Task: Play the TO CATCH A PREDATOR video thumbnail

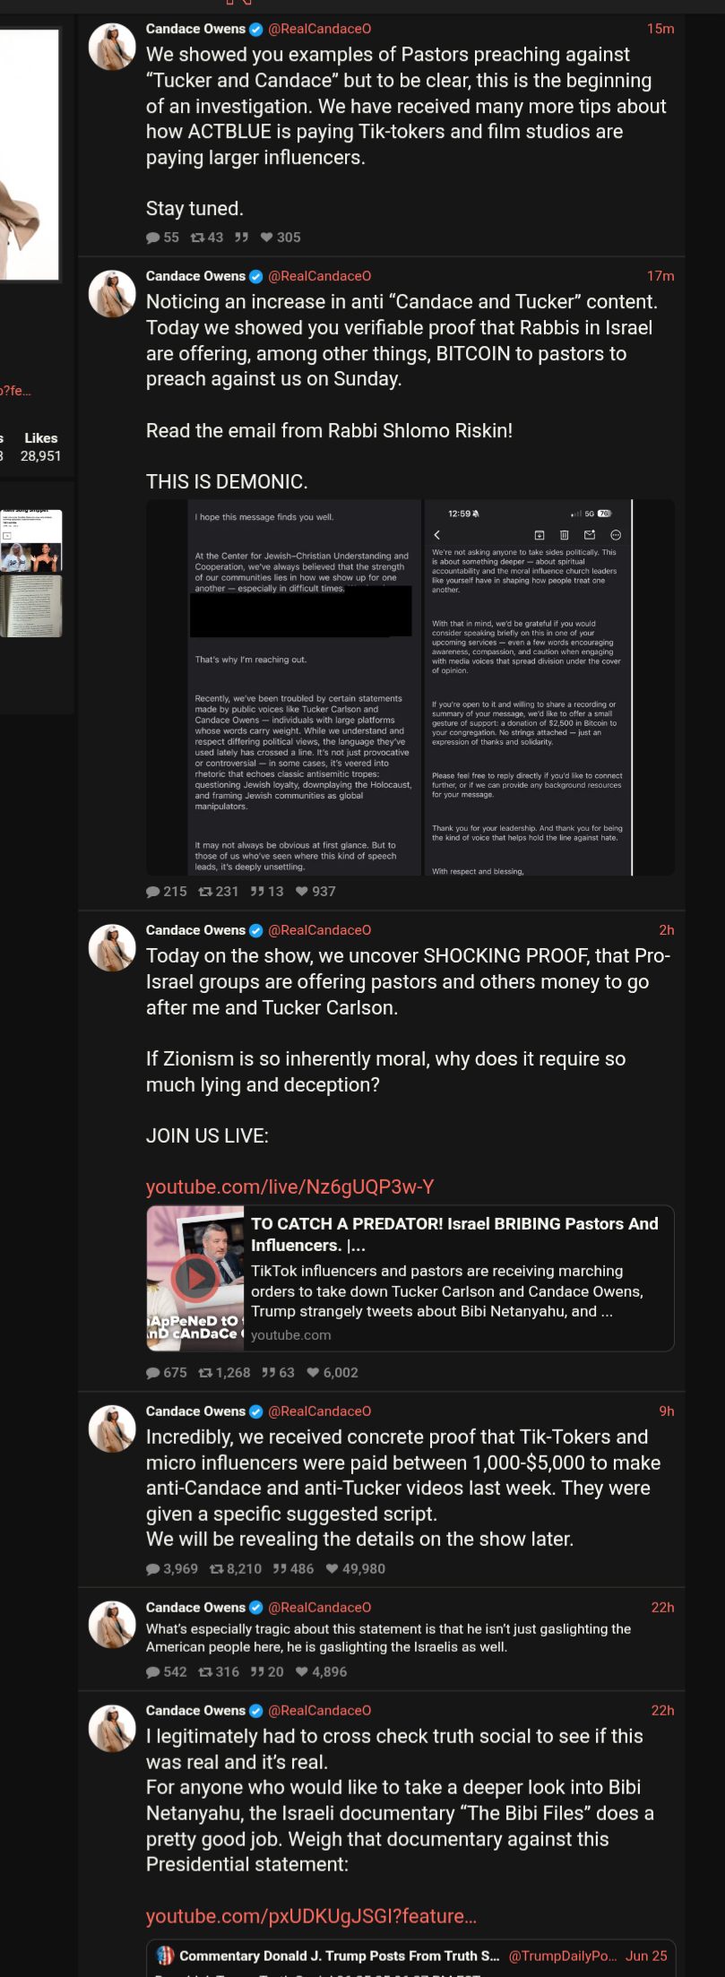Action: [195, 1278]
